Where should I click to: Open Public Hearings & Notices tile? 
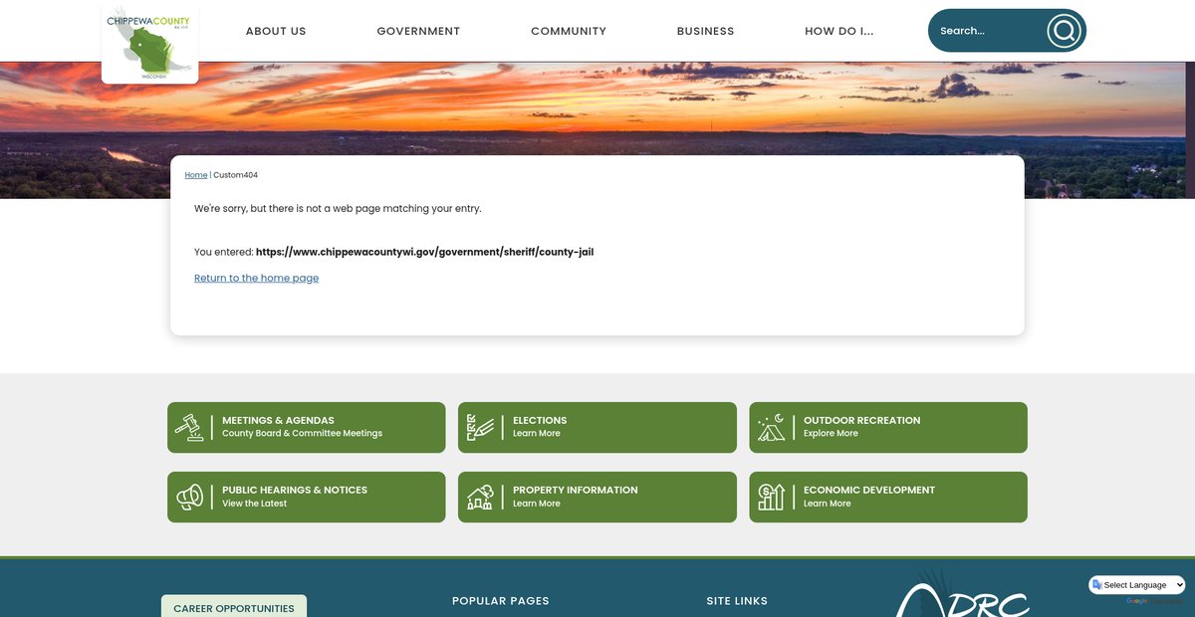click(307, 498)
